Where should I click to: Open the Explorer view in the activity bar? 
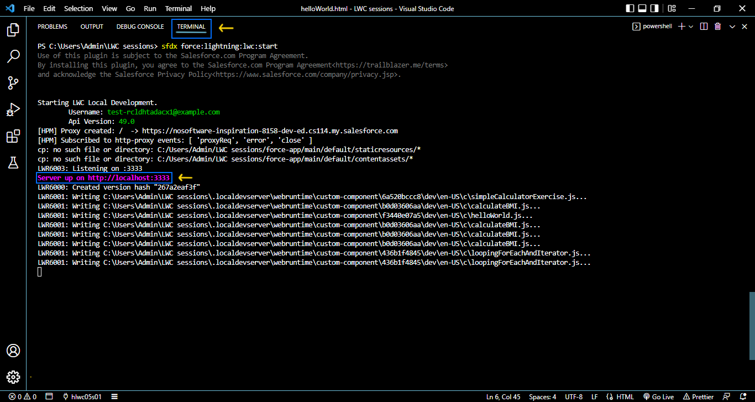pos(13,30)
